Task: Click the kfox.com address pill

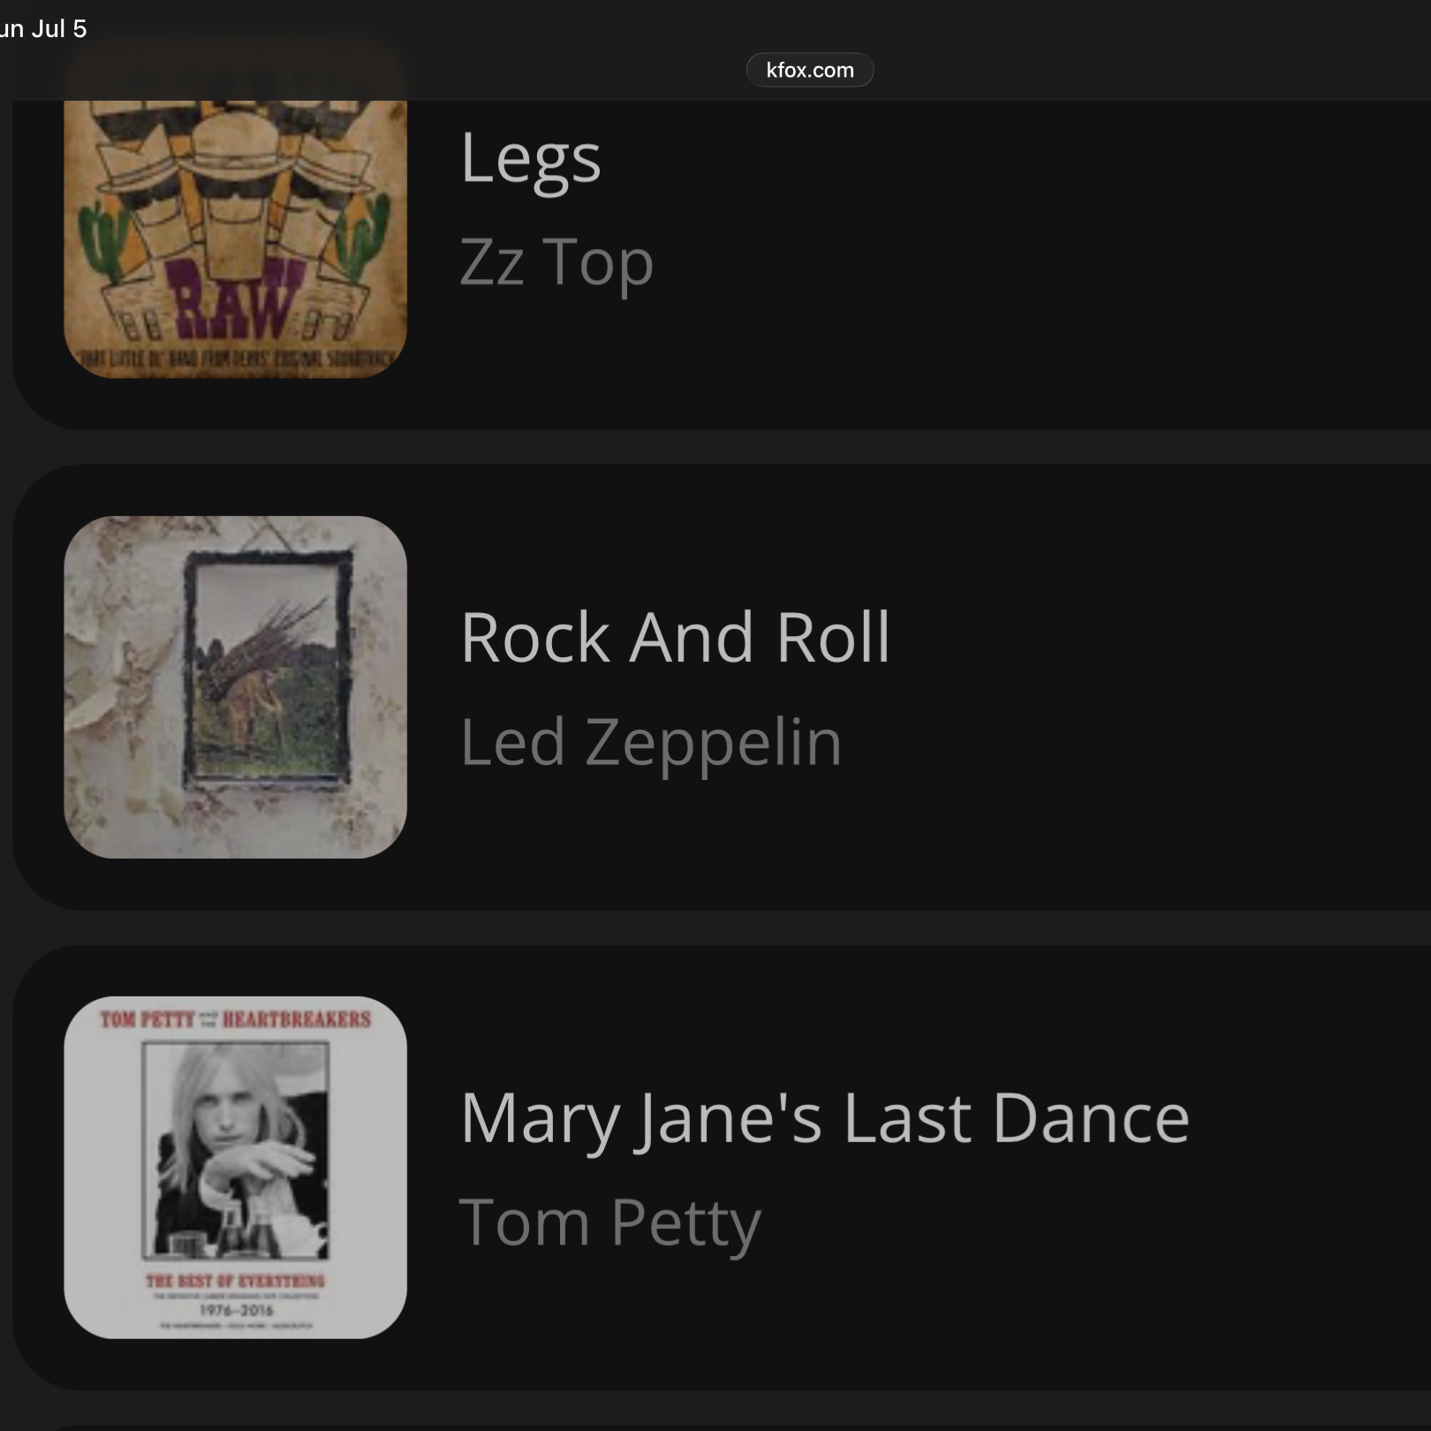Action: pos(810,70)
